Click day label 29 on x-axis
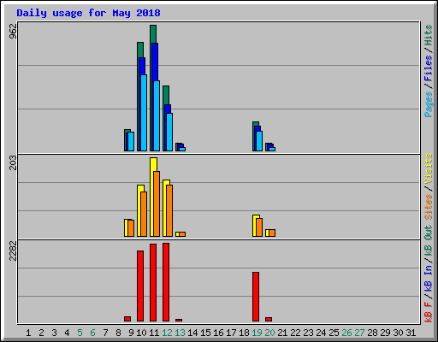Image resolution: width=438 pixels, height=342 pixels. pos(385,333)
